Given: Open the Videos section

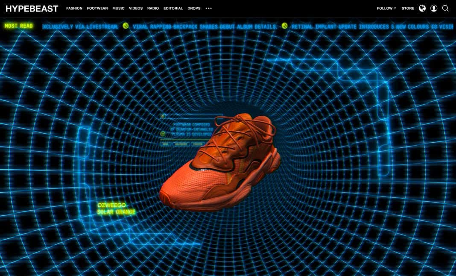Looking at the screenshot, I should [x=136, y=9].
